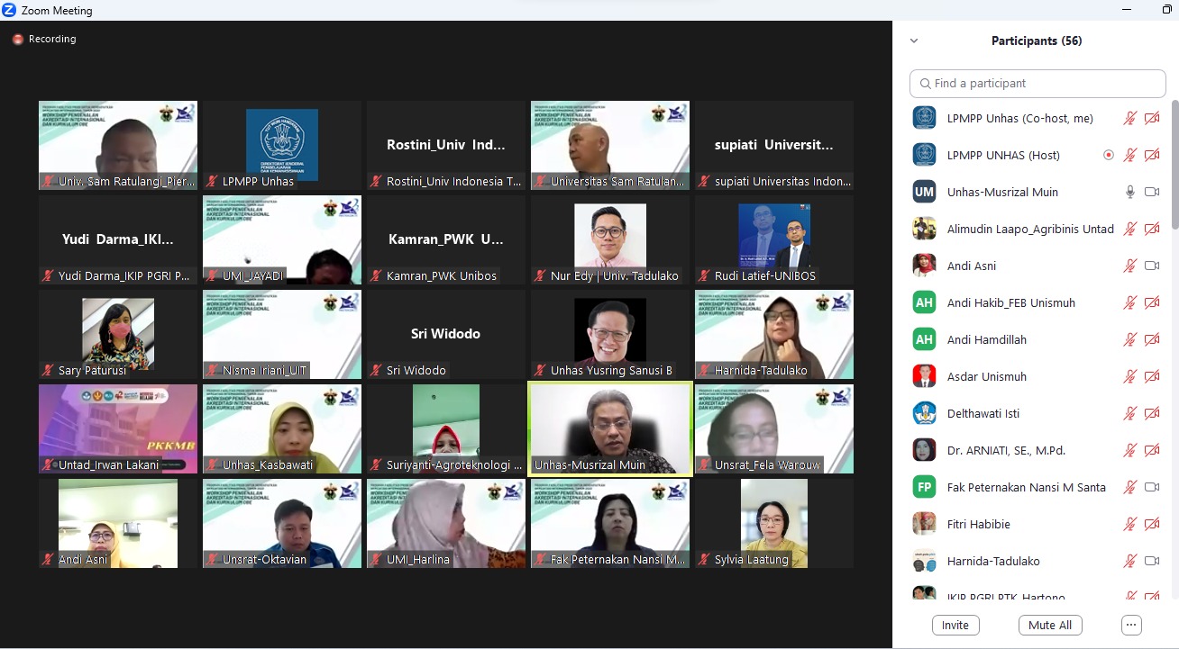Toggle muted microphone for Fitri Habibie
Viewport: 1179px width, 649px height.
point(1129,524)
